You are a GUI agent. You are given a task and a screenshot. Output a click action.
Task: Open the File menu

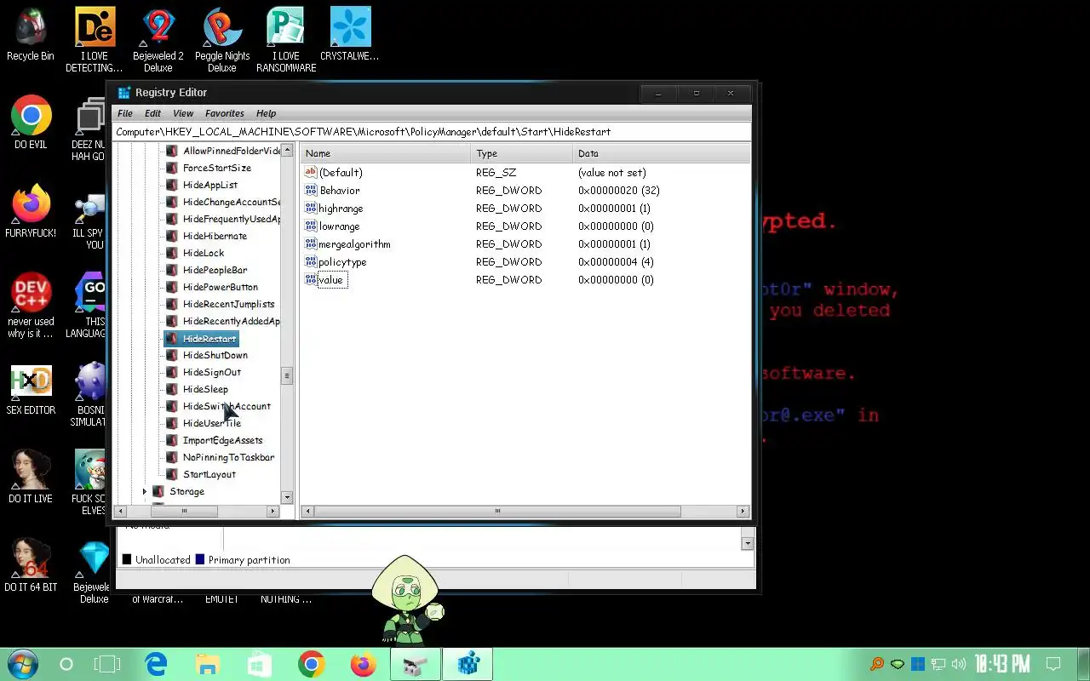click(x=125, y=113)
